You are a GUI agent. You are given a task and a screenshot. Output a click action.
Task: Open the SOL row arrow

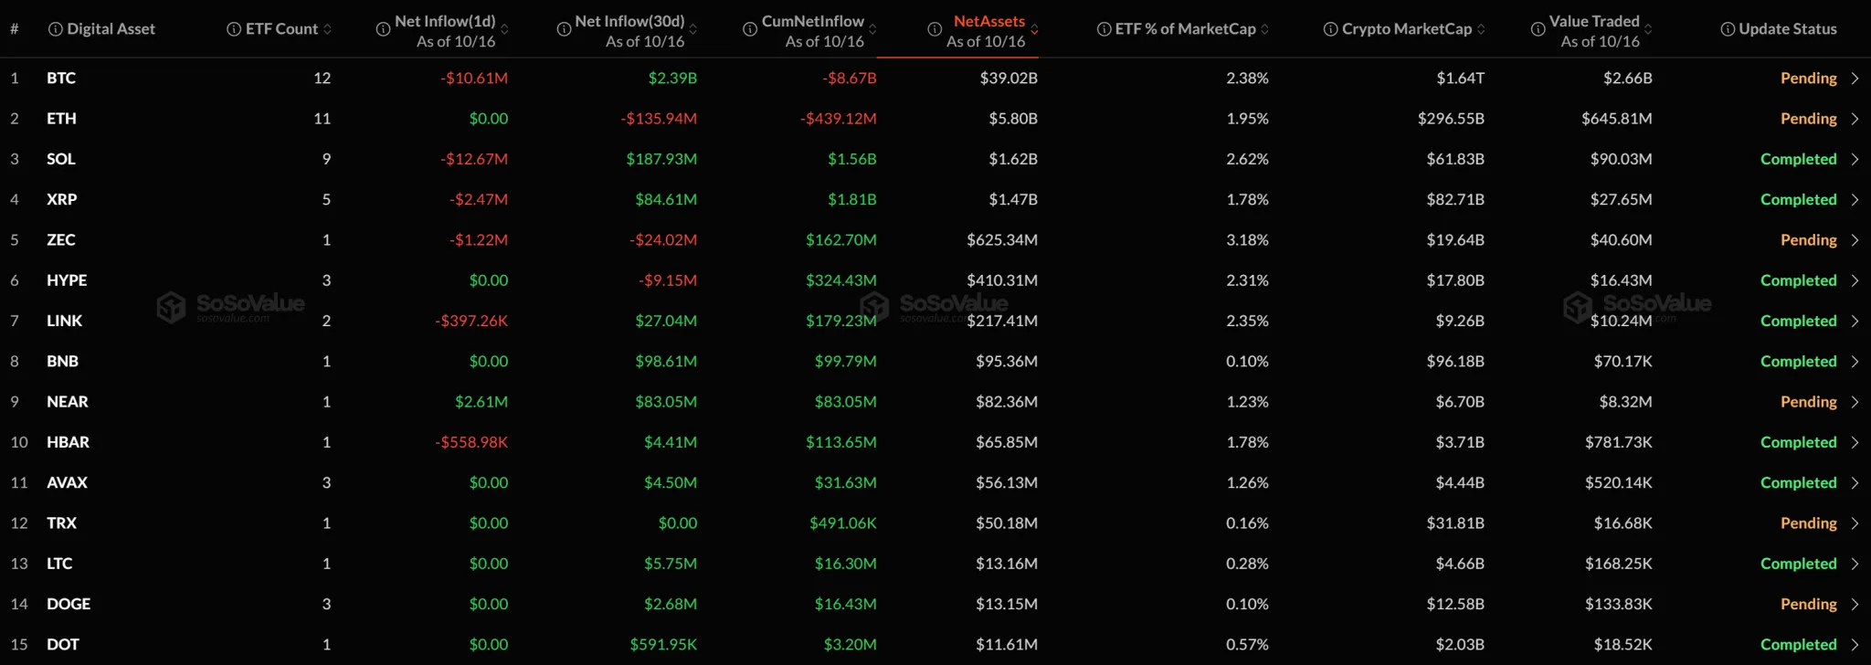click(1855, 159)
